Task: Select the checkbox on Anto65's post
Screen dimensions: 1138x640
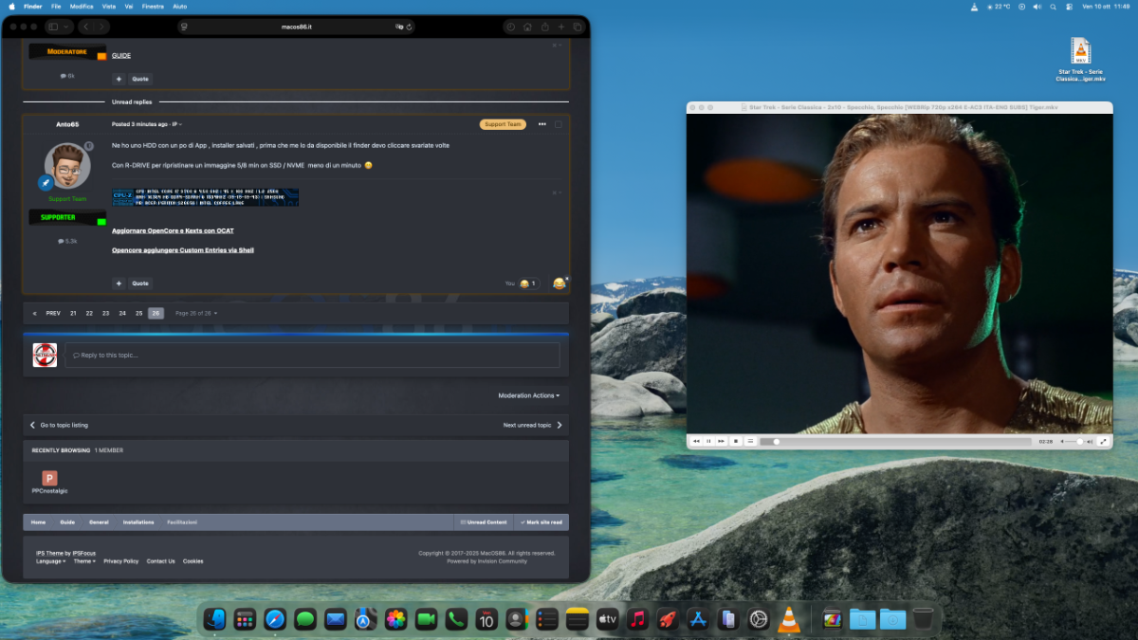Action: [x=558, y=124]
